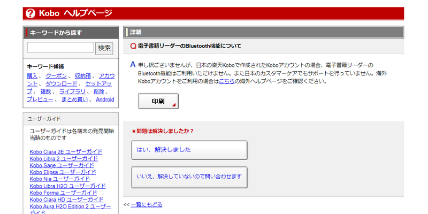This screenshot has width=428, height=214.
Task: Open the まとめ買い keyword link
Action: [74, 100]
